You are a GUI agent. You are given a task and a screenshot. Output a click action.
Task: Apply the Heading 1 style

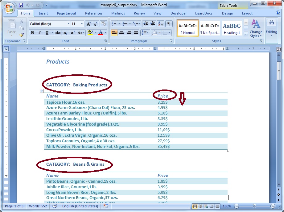pos(232,28)
